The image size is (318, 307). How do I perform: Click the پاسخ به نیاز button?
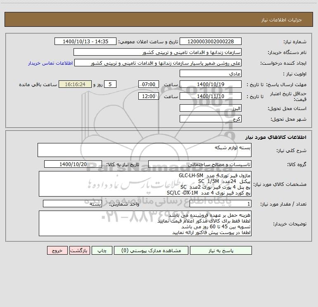coord(221,250)
